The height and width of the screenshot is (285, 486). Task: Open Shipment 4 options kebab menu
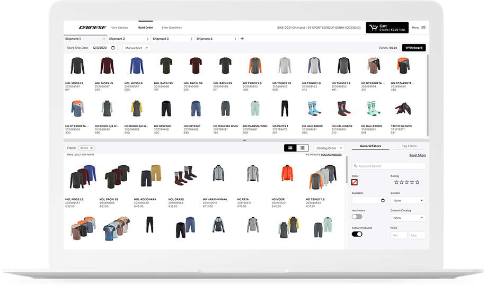pos(235,39)
